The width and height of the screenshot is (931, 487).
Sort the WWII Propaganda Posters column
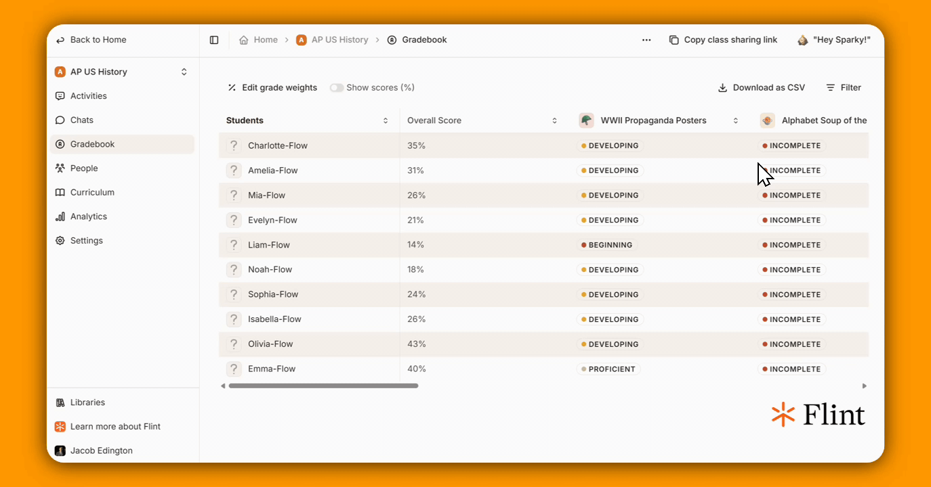pyautogui.click(x=736, y=120)
